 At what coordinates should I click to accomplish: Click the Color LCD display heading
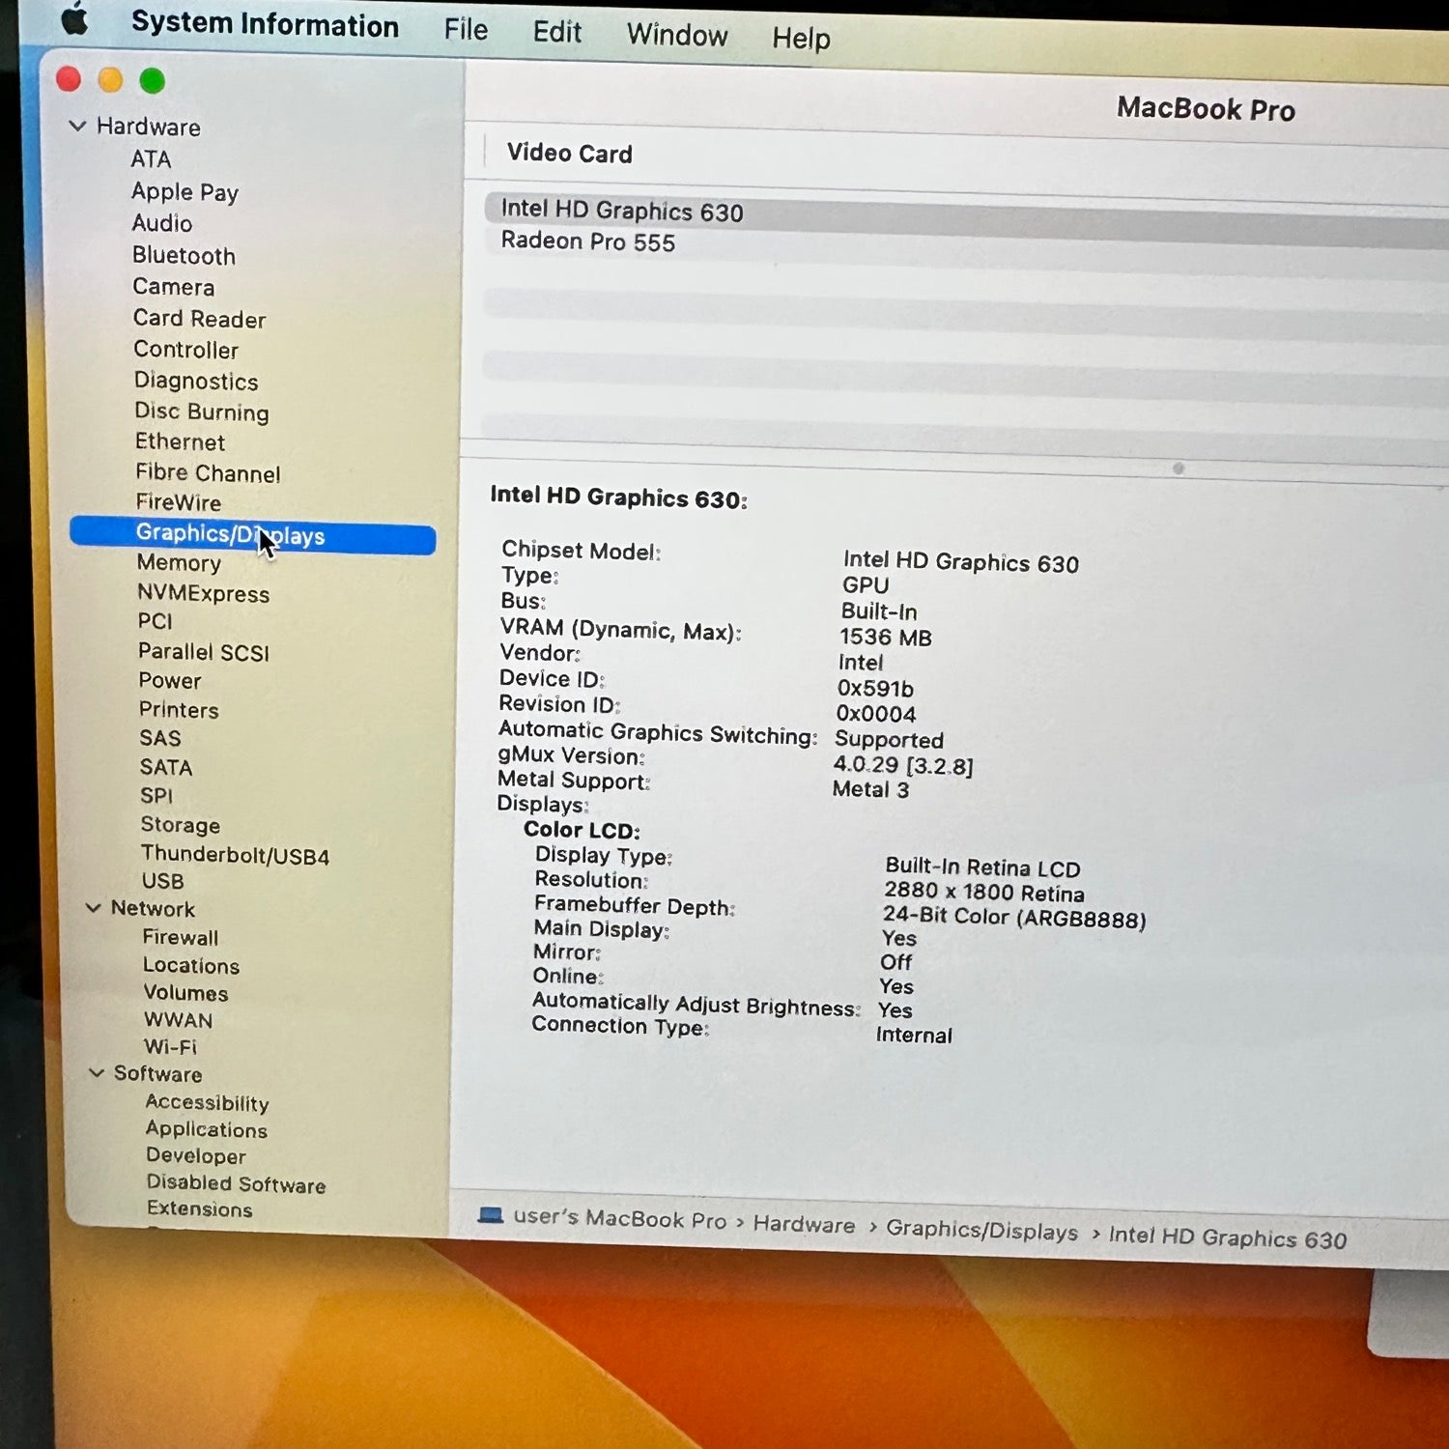coord(582,830)
